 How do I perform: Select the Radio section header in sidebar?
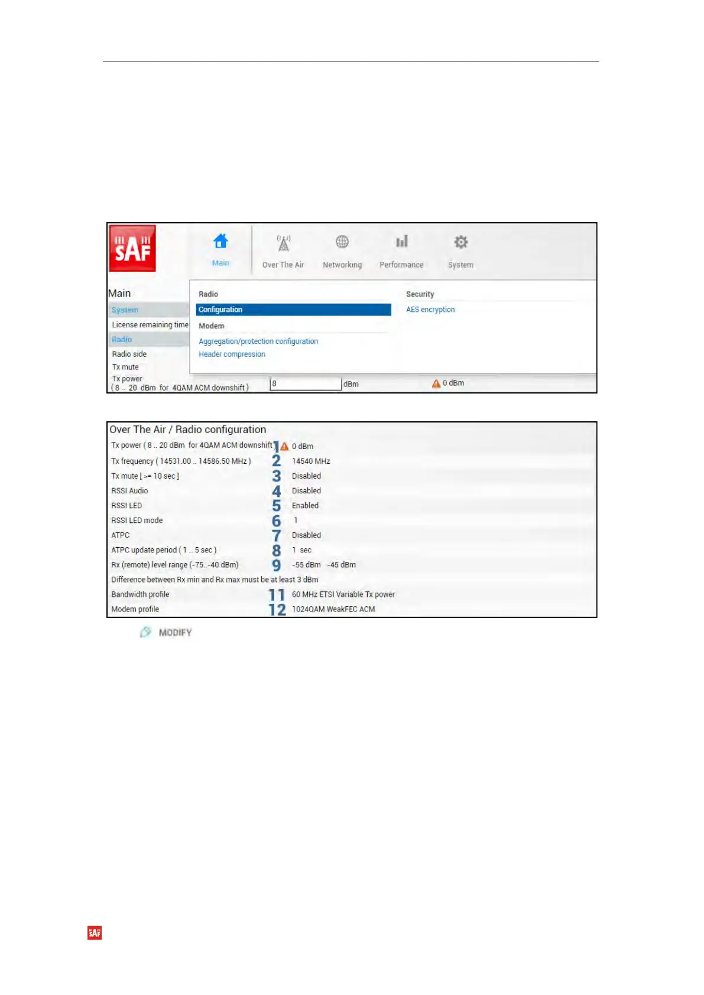pos(149,339)
